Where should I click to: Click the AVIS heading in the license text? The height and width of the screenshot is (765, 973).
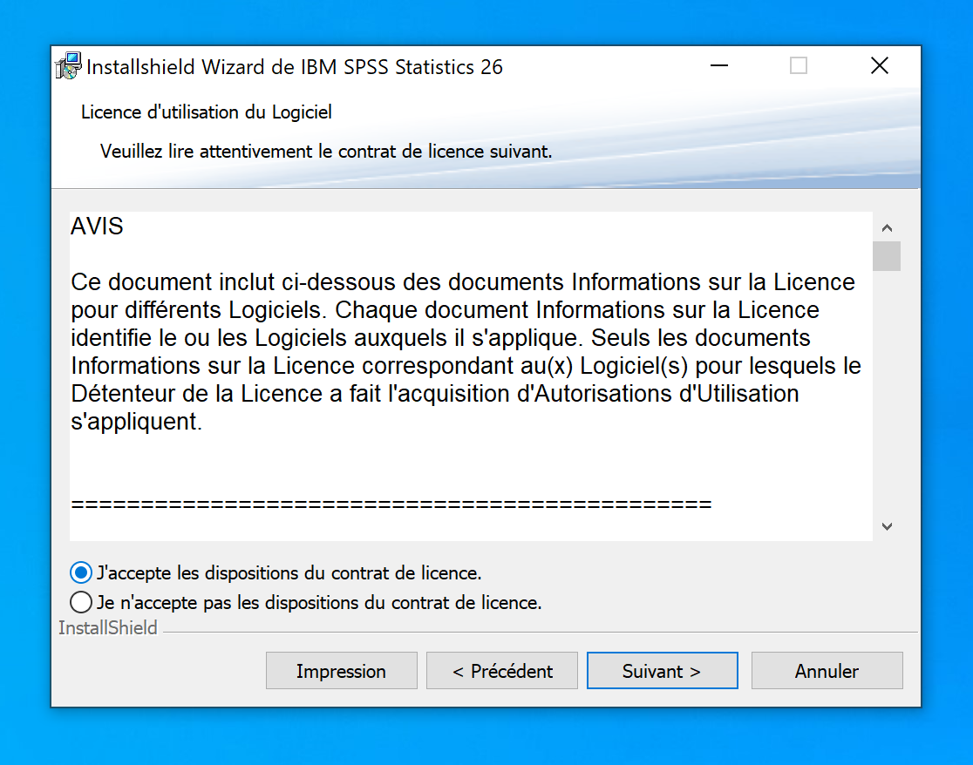pos(97,227)
